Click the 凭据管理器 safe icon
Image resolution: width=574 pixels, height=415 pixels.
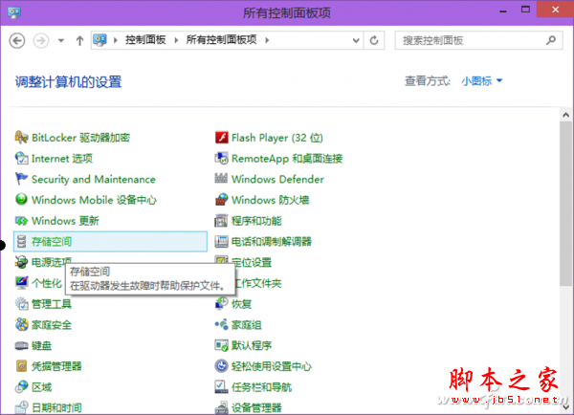(x=22, y=366)
